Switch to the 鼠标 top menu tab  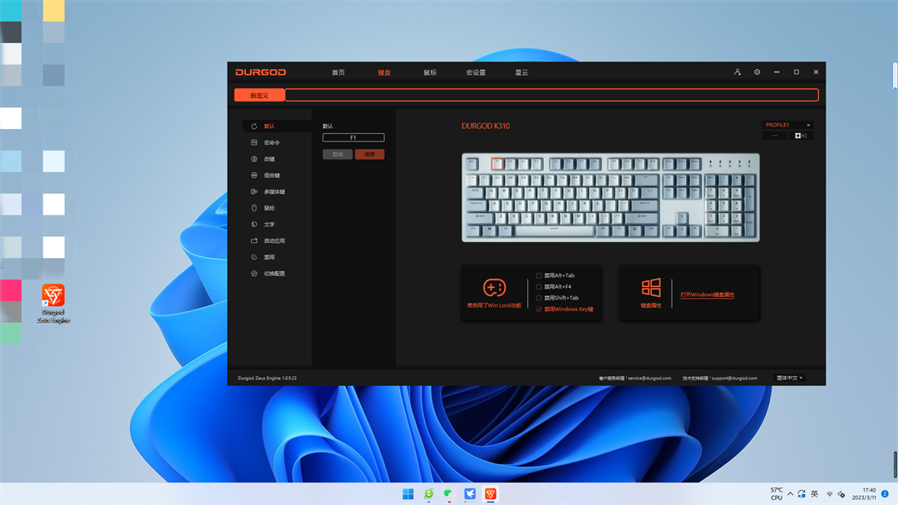click(430, 72)
